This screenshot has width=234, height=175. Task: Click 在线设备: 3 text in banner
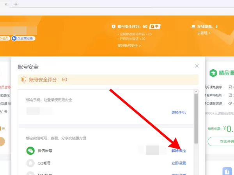pyautogui.click(x=207, y=26)
